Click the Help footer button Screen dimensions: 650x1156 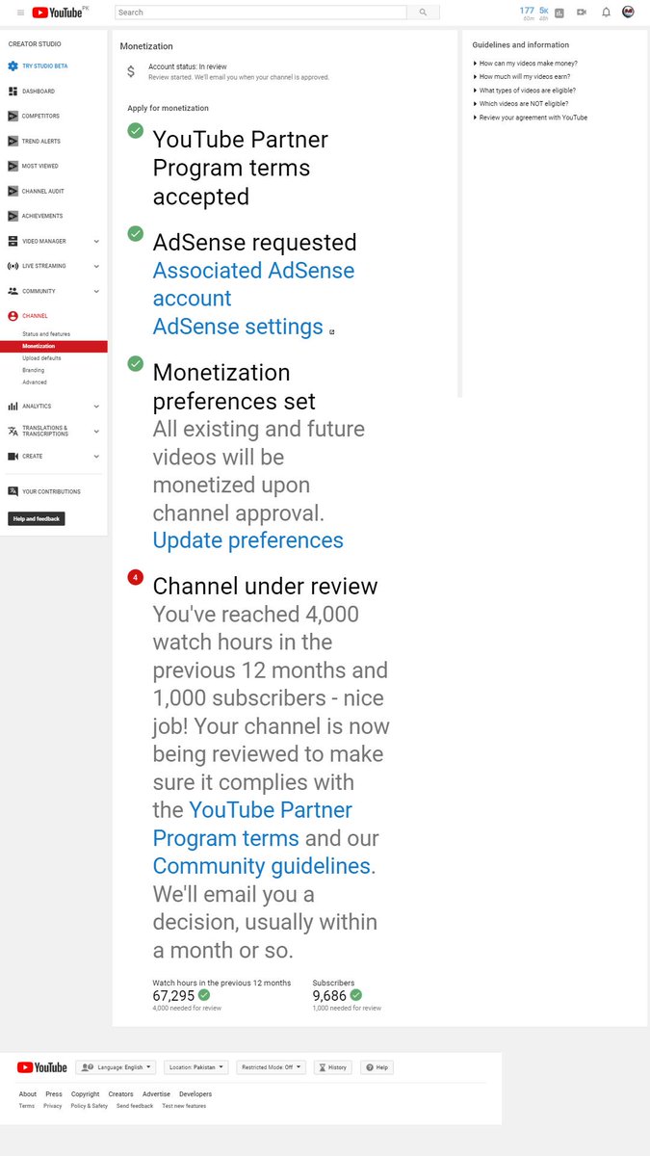(x=377, y=1067)
